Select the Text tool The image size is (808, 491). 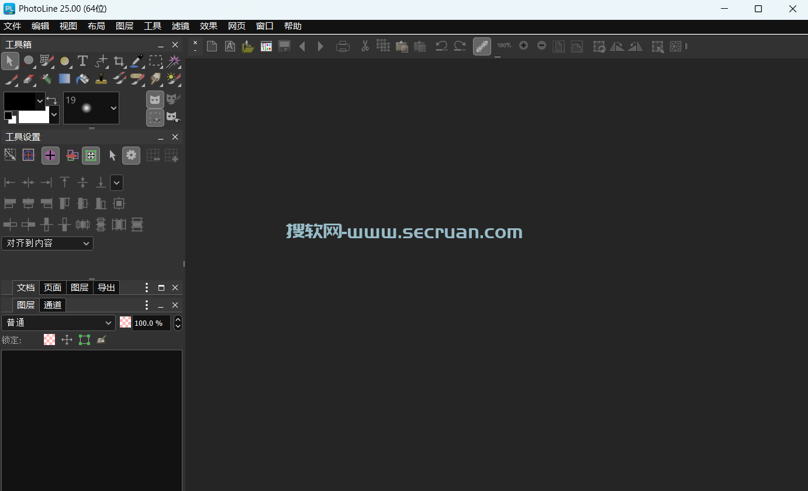(82, 61)
